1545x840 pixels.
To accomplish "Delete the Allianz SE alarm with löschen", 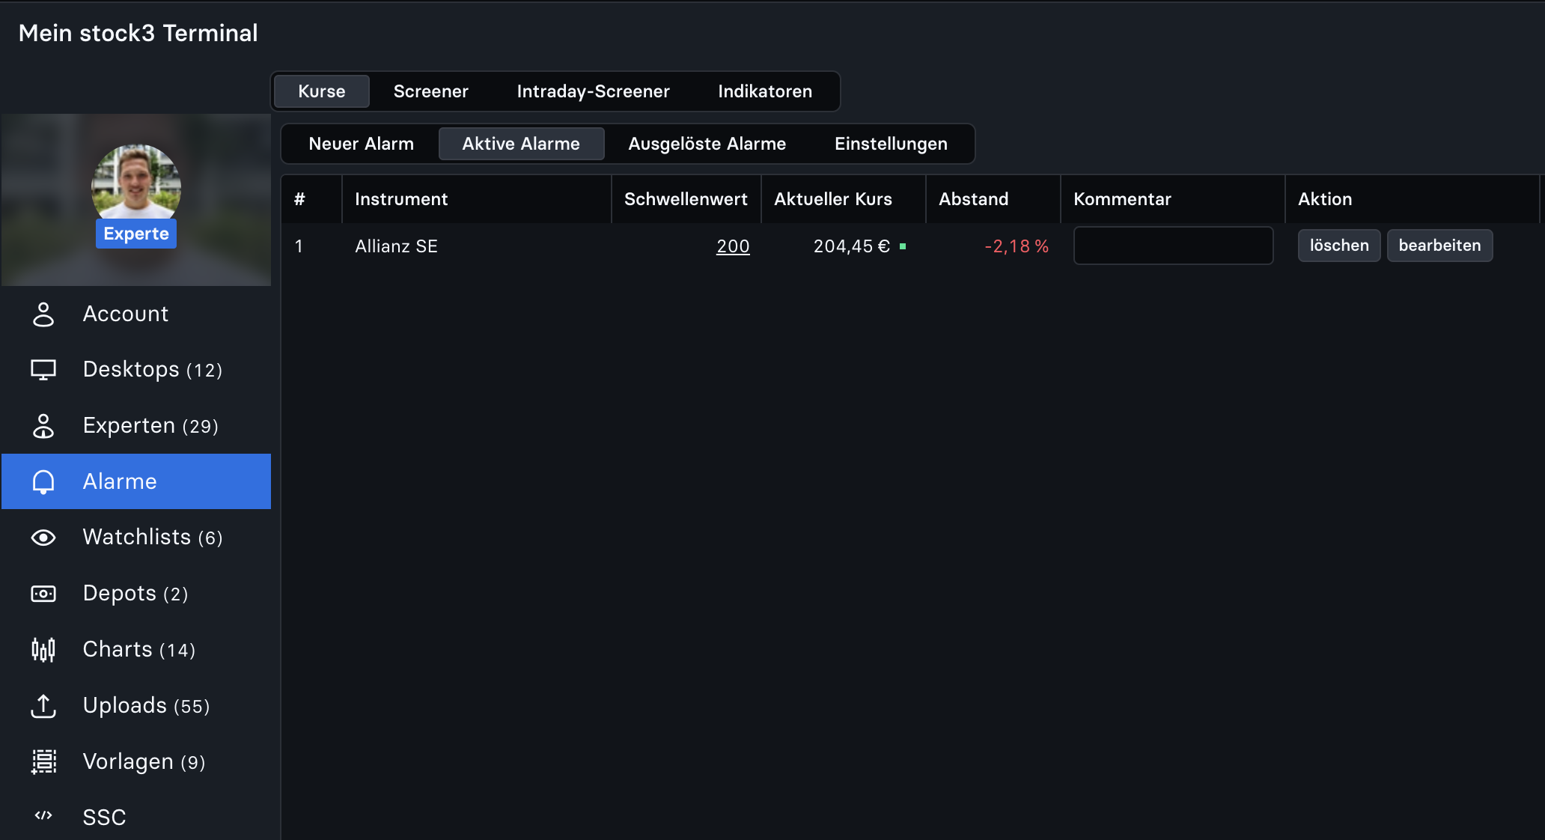I will pyautogui.click(x=1339, y=246).
